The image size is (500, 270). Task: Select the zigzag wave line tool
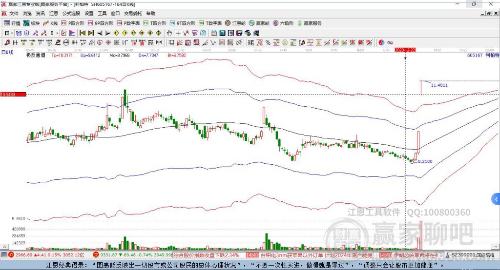pyautogui.click(x=213, y=43)
